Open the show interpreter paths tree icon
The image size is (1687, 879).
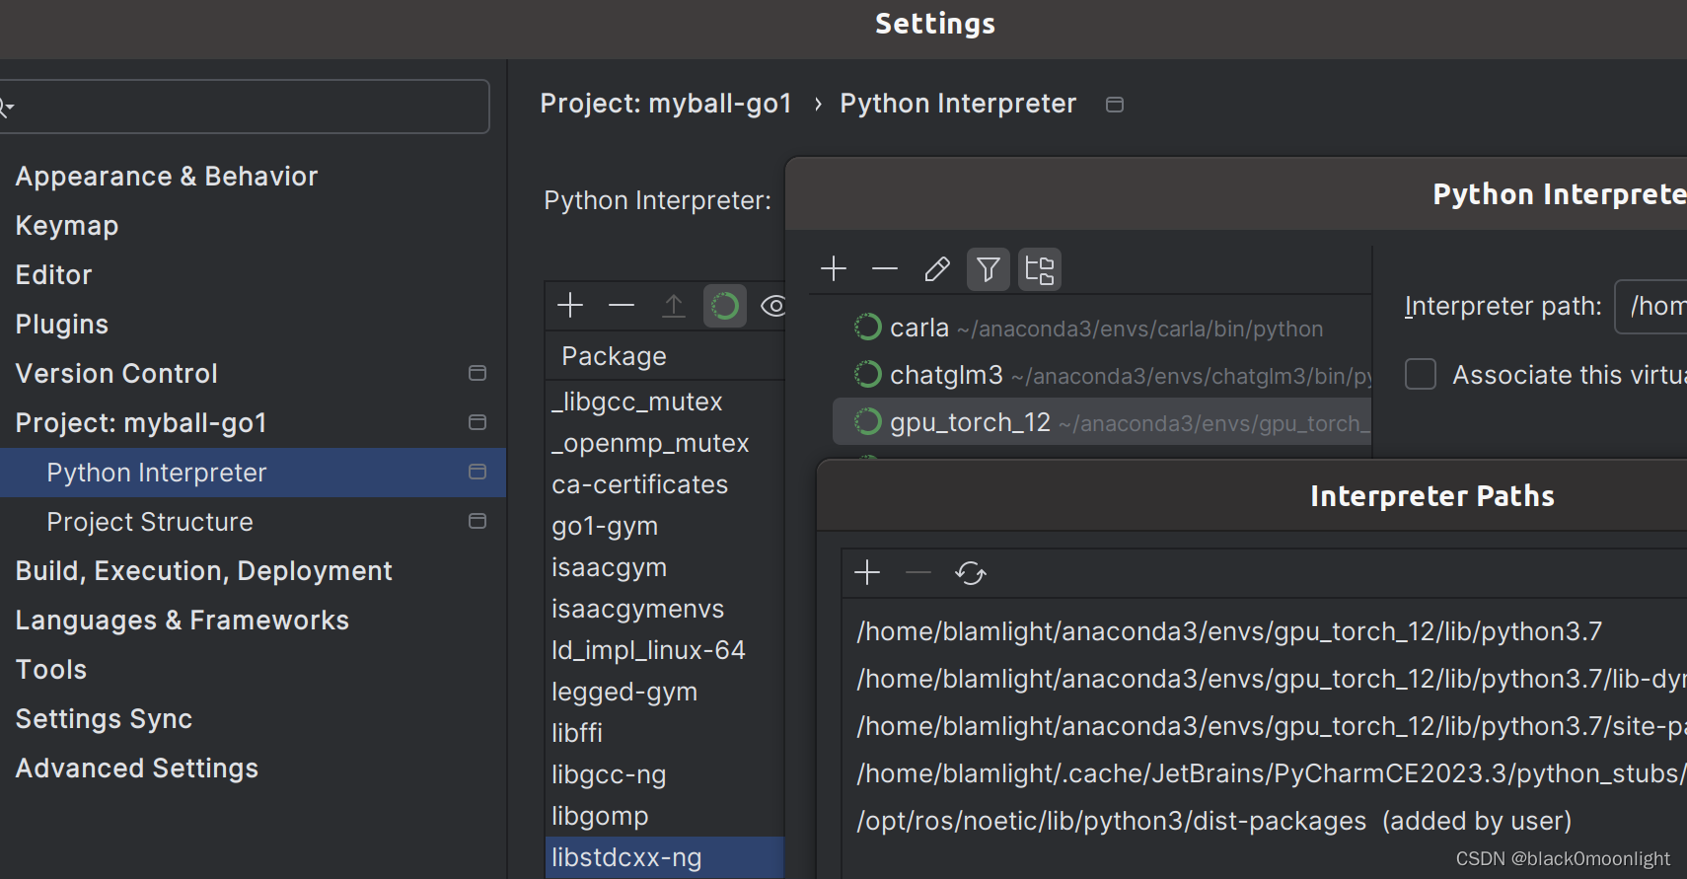point(1040,268)
